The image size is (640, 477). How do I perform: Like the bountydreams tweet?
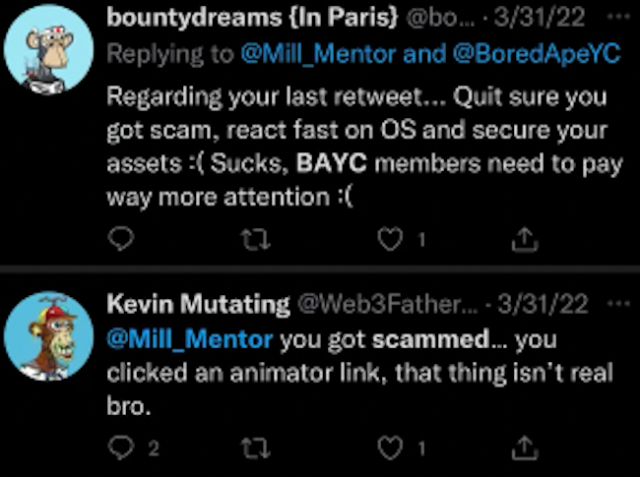390,238
